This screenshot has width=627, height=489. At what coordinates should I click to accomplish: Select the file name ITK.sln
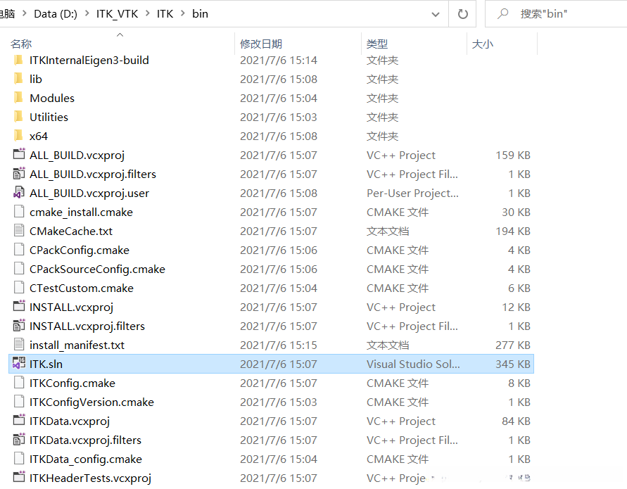46,364
